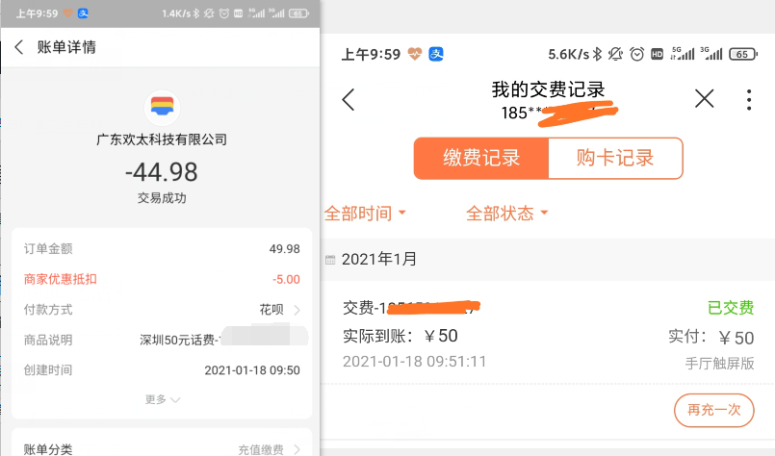The width and height of the screenshot is (775, 456).
Task: Open the 全部时间 filter dropdown
Action: (x=366, y=214)
